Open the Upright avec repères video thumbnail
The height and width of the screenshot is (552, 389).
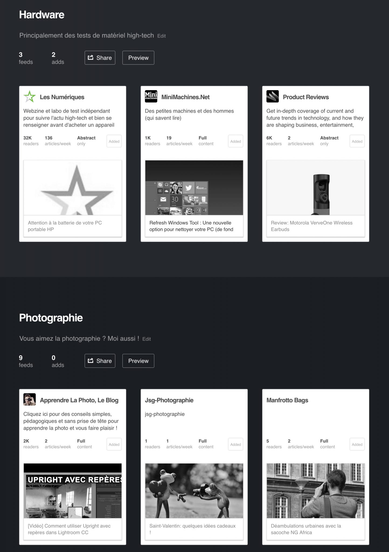point(73,491)
